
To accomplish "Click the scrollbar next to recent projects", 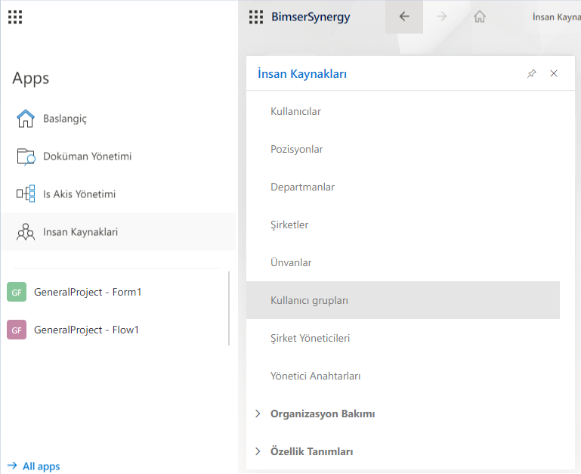I will pyautogui.click(x=229, y=308).
